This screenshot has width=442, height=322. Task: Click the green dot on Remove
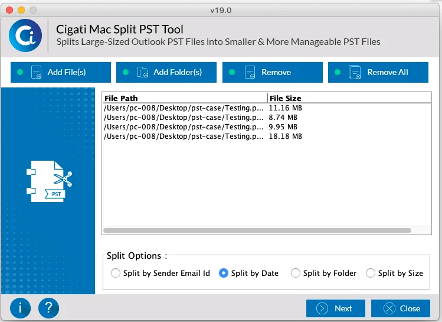pos(232,72)
